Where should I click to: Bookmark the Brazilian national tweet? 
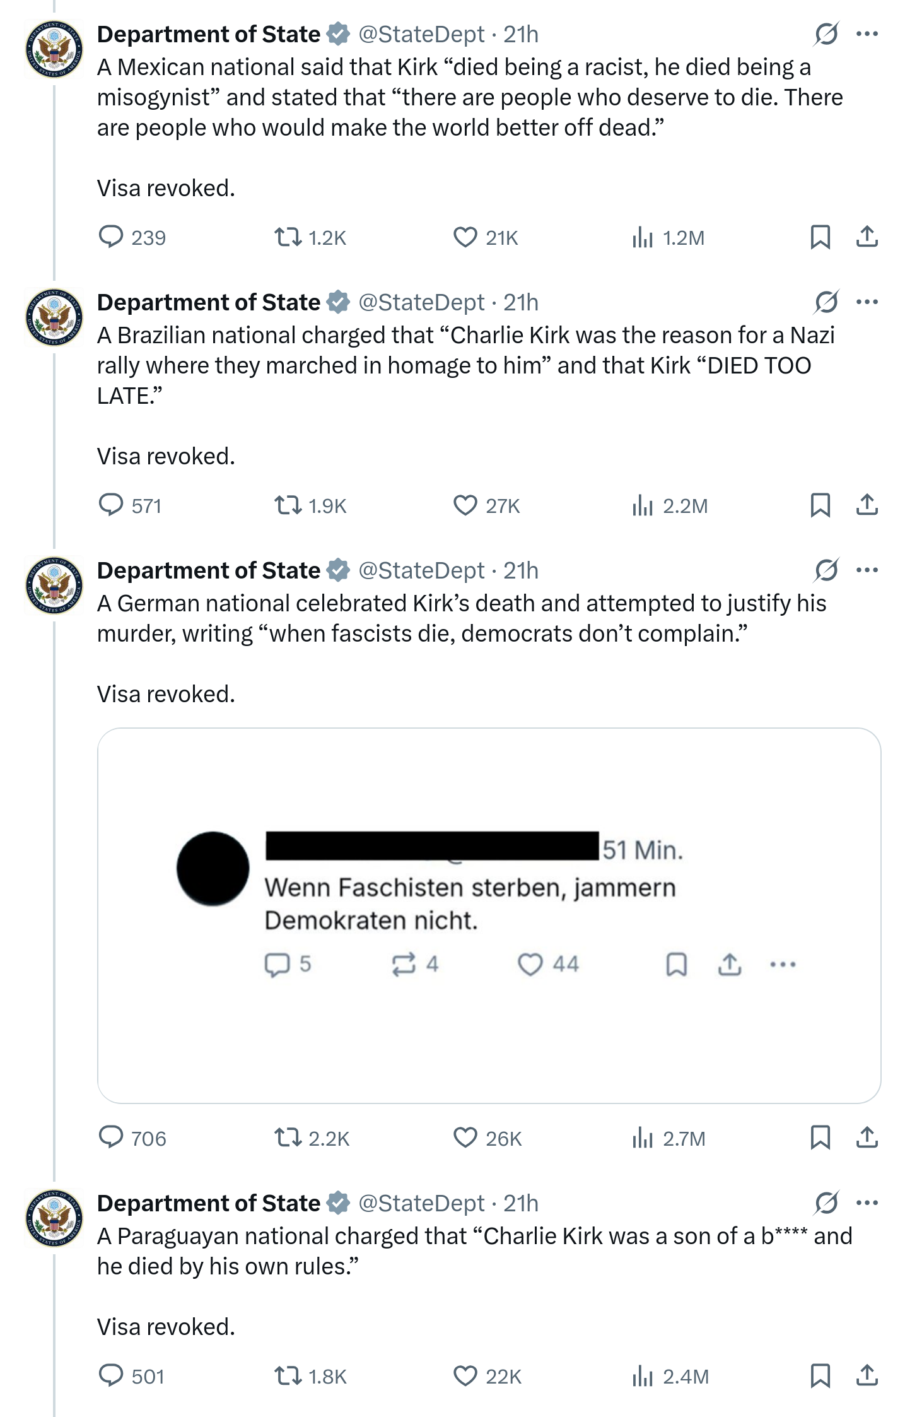click(x=820, y=506)
